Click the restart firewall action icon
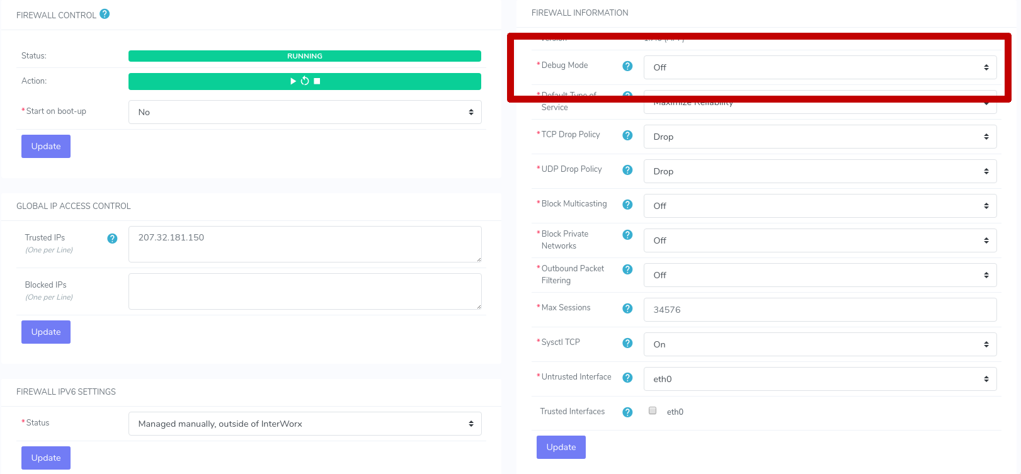 (x=305, y=81)
